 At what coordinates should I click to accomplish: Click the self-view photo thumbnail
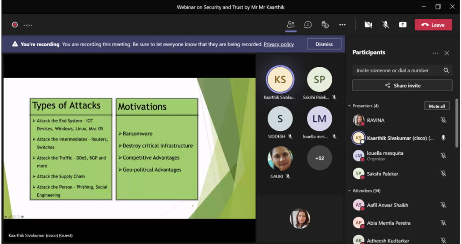(299, 218)
